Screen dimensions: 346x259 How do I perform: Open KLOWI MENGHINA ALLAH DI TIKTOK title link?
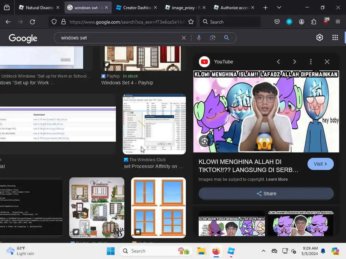[x=249, y=166]
